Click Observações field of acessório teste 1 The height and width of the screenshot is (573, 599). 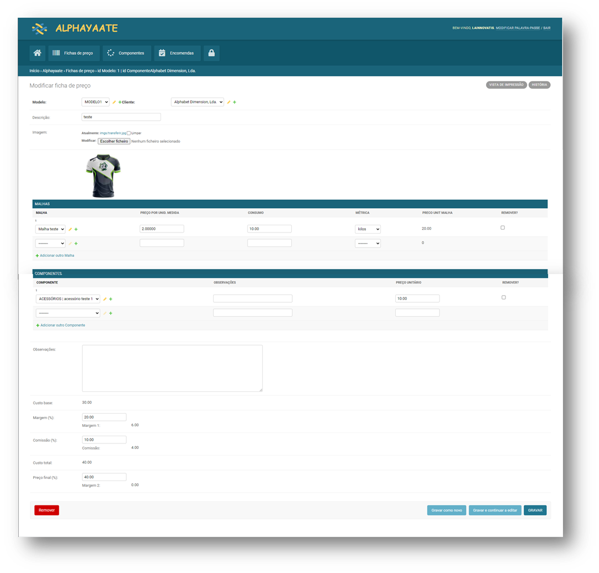click(253, 299)
